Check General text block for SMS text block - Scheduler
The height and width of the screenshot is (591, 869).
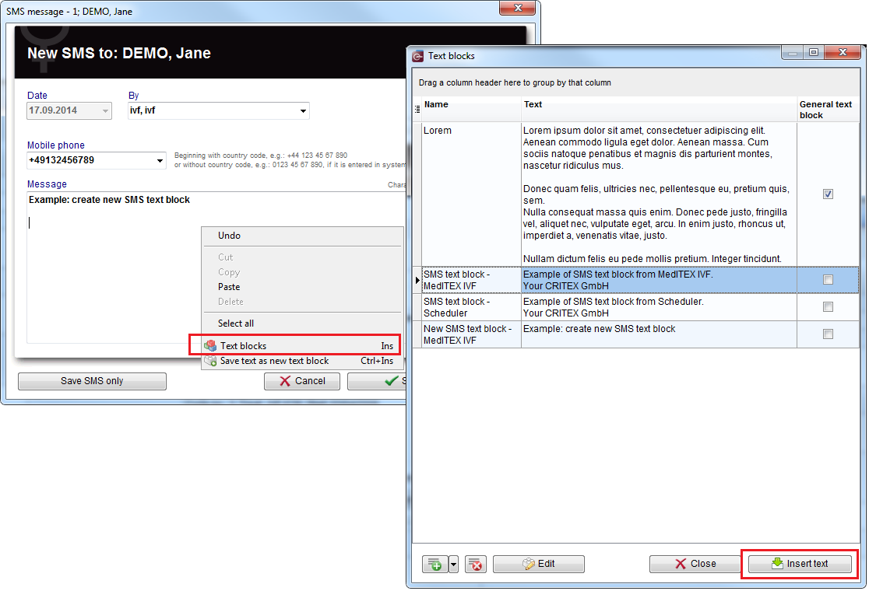828,307
